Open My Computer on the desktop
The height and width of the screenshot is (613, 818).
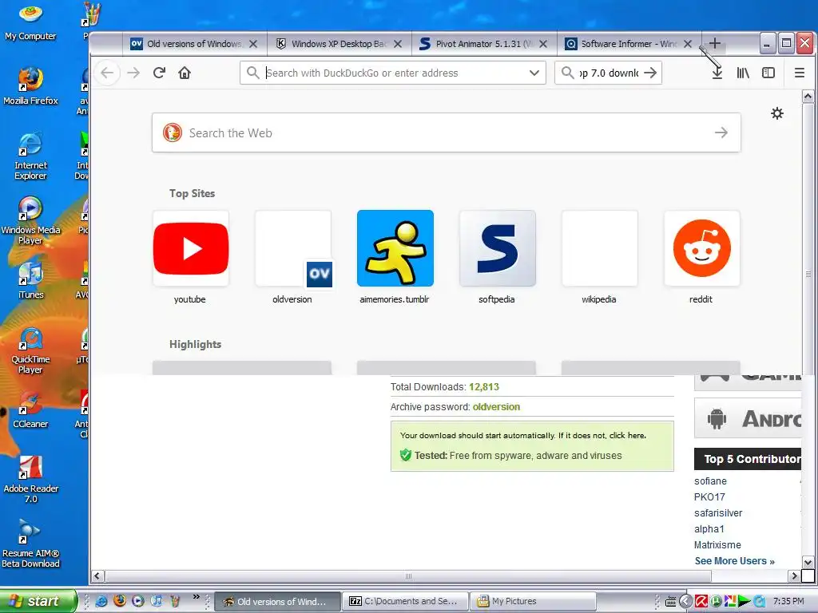click(30, 22)
